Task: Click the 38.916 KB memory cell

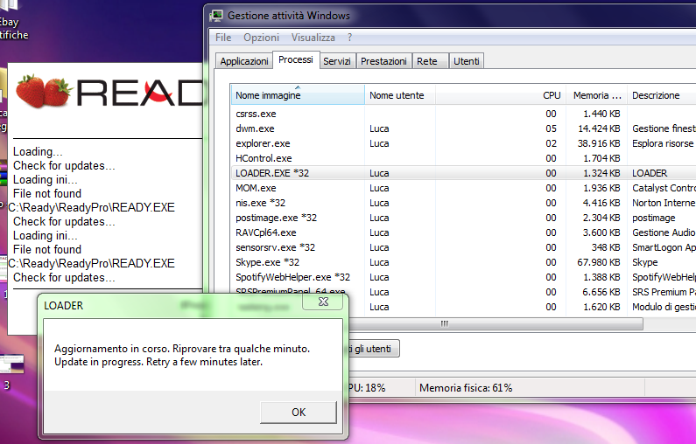Action: tap(598, 143)
